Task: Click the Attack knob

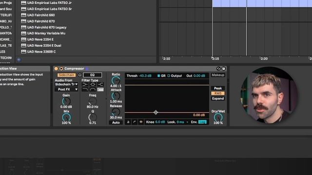Action: click(116, 96)
